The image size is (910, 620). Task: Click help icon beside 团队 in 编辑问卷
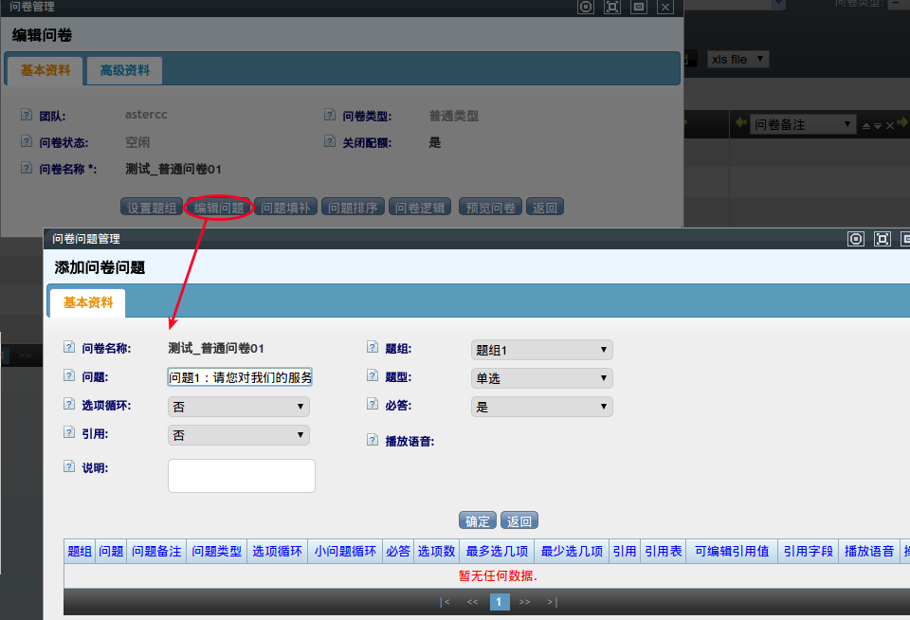pyautogui.click(x=26, y=115)
